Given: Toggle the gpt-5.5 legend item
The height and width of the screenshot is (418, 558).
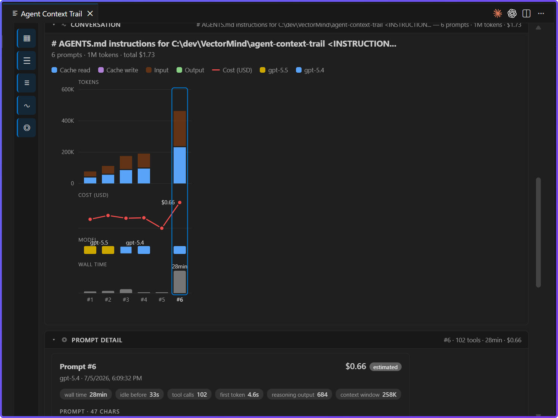Looking at the screenshot, I should tap(274, 70).
